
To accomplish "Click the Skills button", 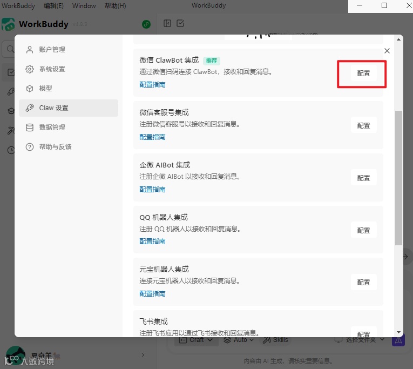I will [275, 340].
